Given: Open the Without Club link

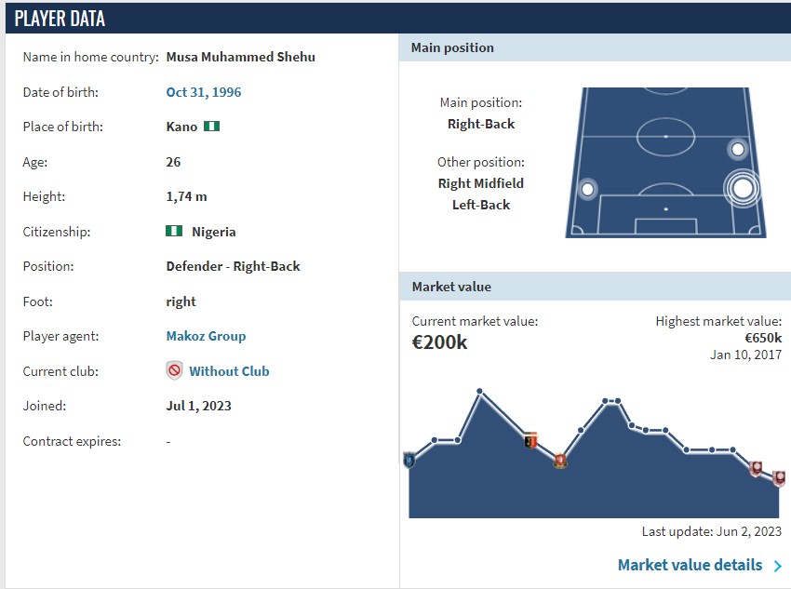Looking at the screenshot, I should (229, 371).
